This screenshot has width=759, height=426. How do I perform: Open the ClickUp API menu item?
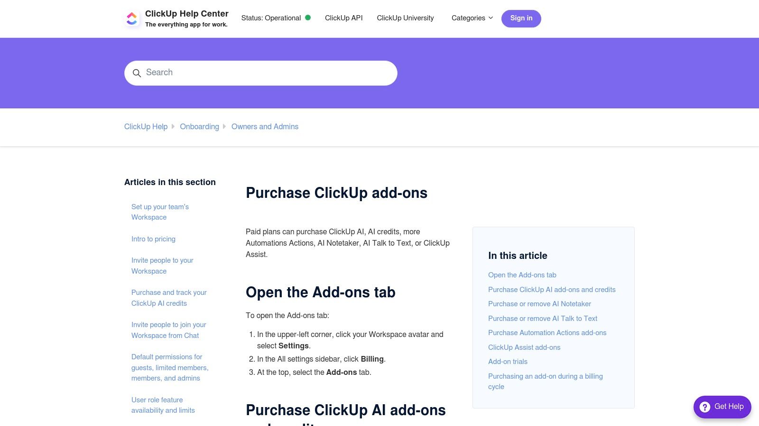(x=344, y=18)
